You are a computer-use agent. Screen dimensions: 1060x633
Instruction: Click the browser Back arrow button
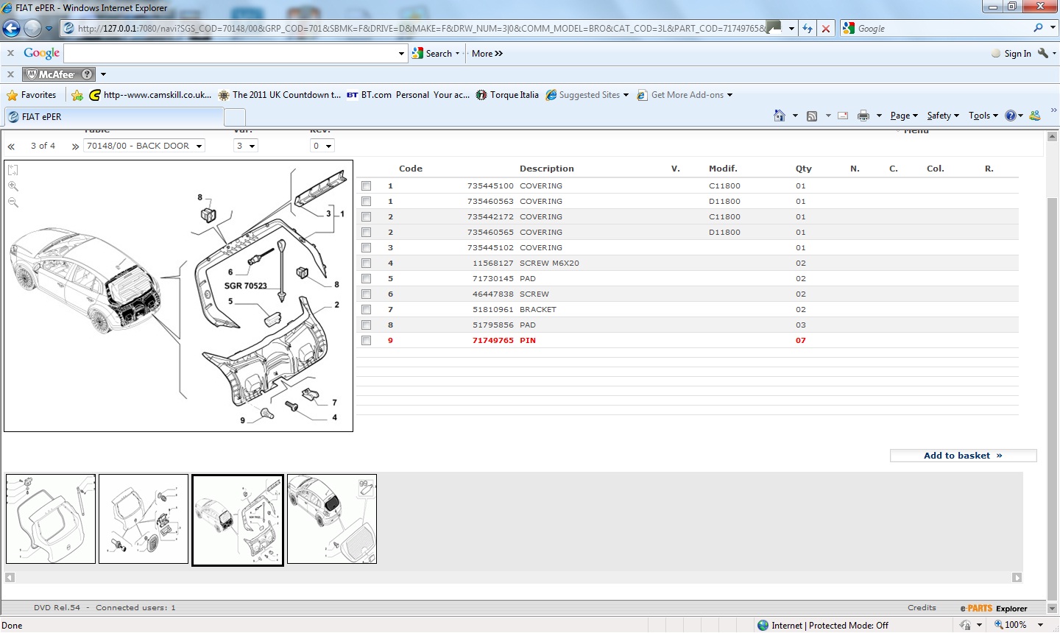tap(12, 29)
